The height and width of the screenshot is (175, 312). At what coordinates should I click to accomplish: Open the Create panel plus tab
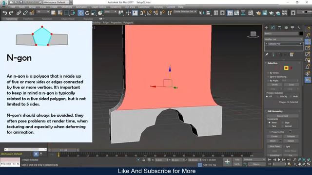[x=267, y=28]
